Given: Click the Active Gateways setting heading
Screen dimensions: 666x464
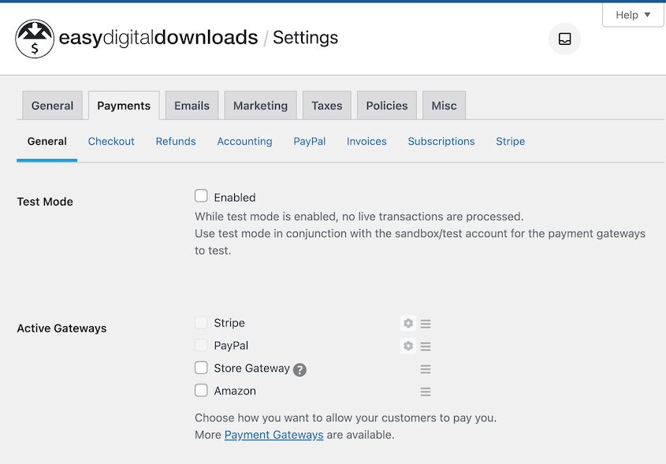Looking at the screenshot, I should (x=62, y=329).
